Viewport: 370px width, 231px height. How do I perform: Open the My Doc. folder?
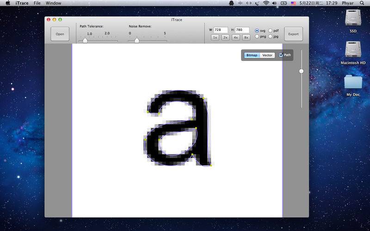tap(353, 82)
